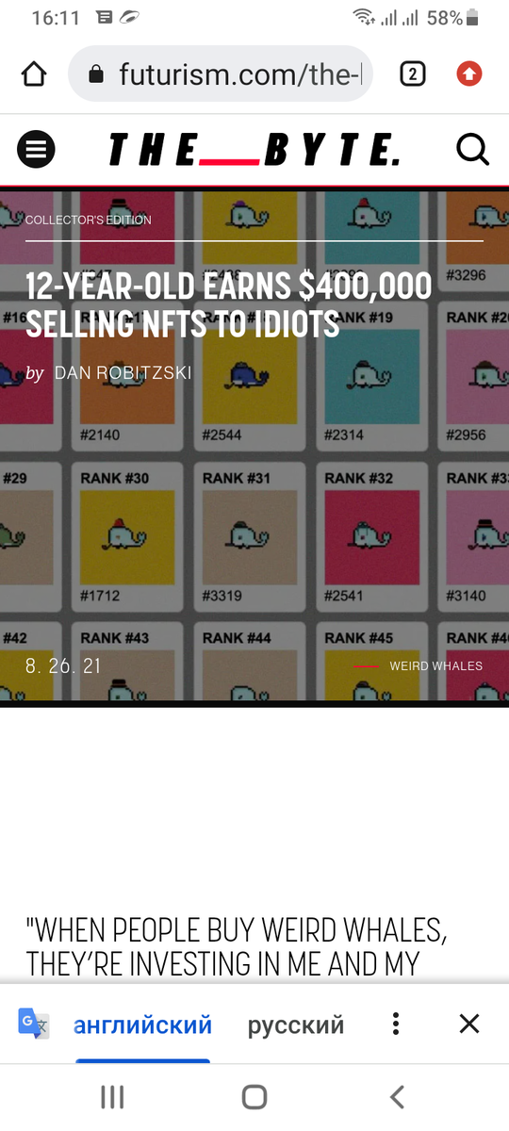This screenshot has height=1131, width=509.
Task: Open site search with the magnifier icon
Action: coord(471,149)
